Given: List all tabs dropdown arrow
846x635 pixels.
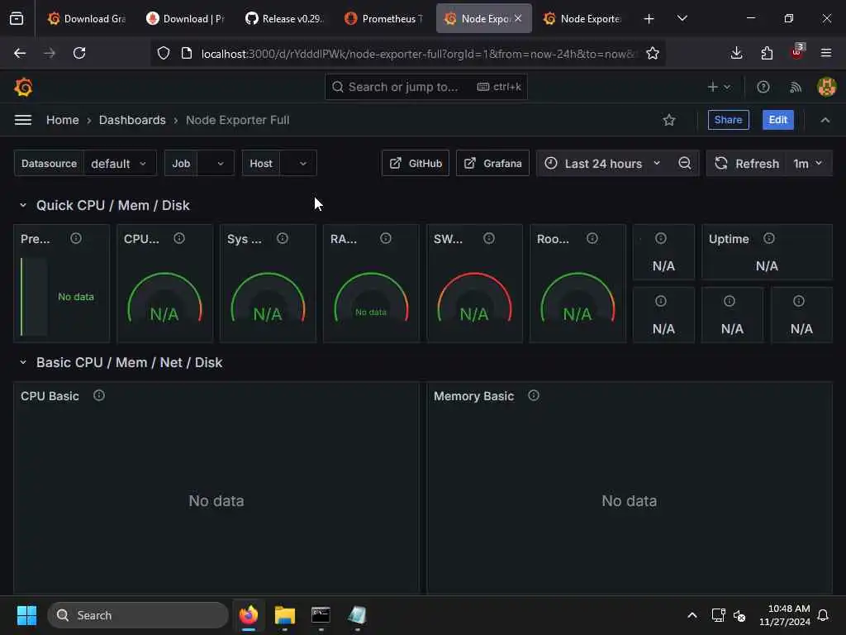Looking at the screenshot, I should (682, 18).
